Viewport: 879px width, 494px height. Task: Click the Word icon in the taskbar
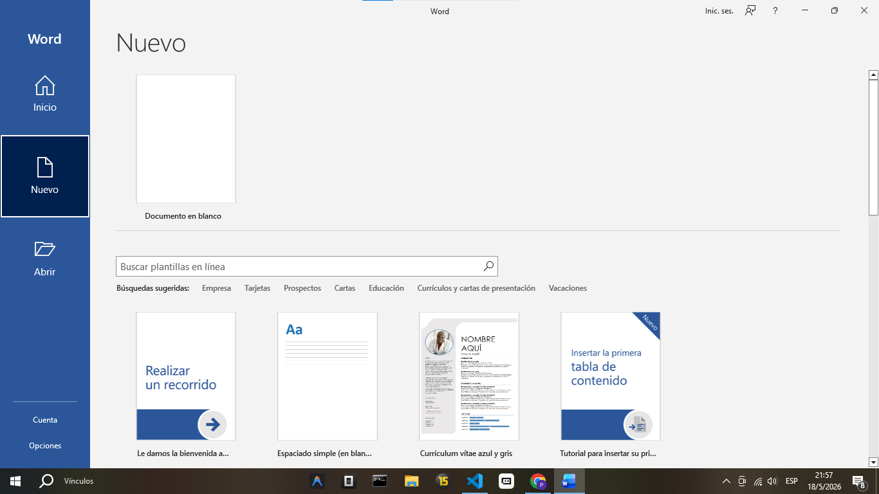click(569, 481)
